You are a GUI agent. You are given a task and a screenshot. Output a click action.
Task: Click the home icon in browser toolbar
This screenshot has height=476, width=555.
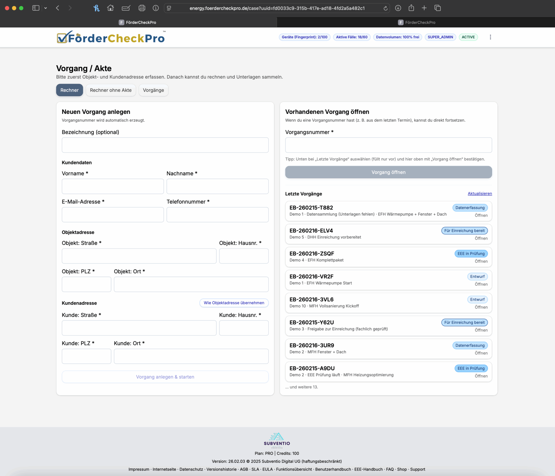pos(110,8)
